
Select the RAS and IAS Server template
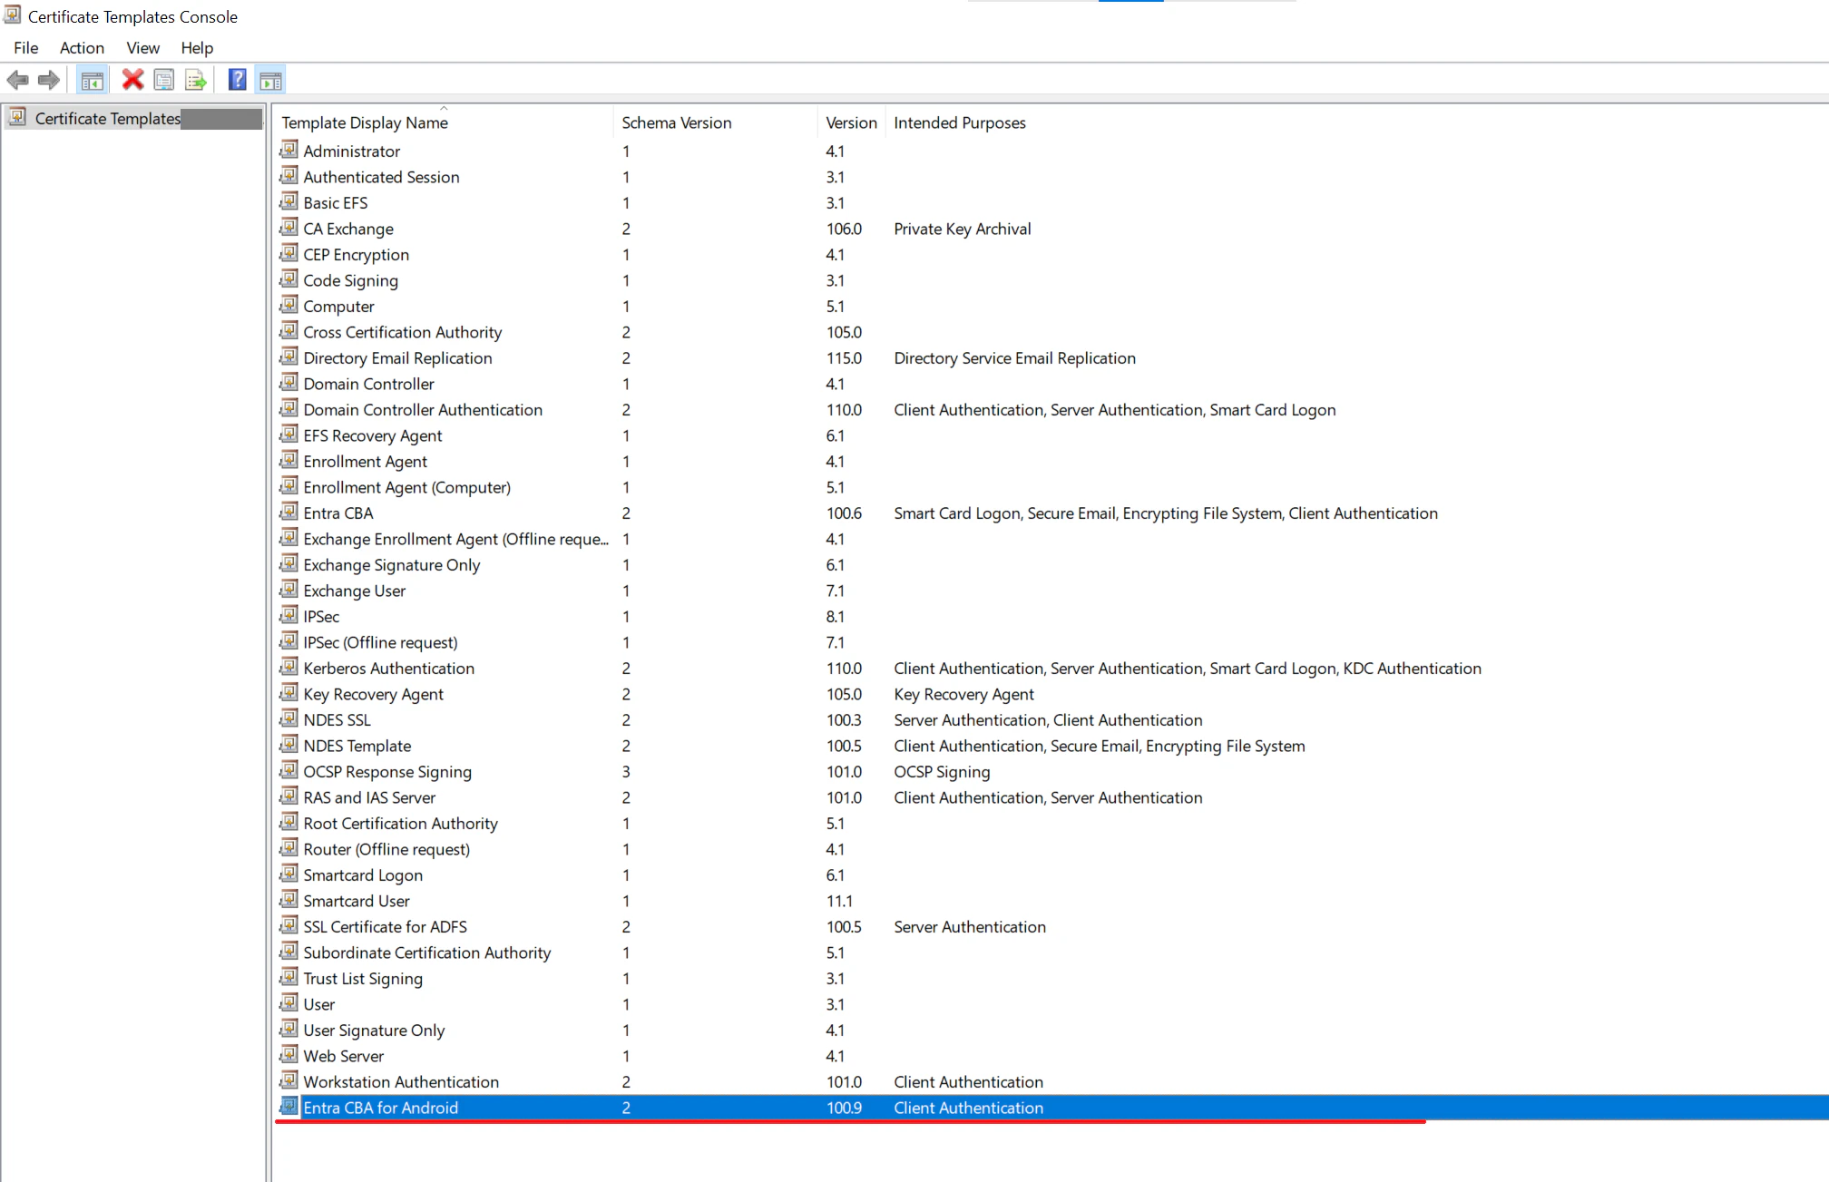tap(369, 797)
